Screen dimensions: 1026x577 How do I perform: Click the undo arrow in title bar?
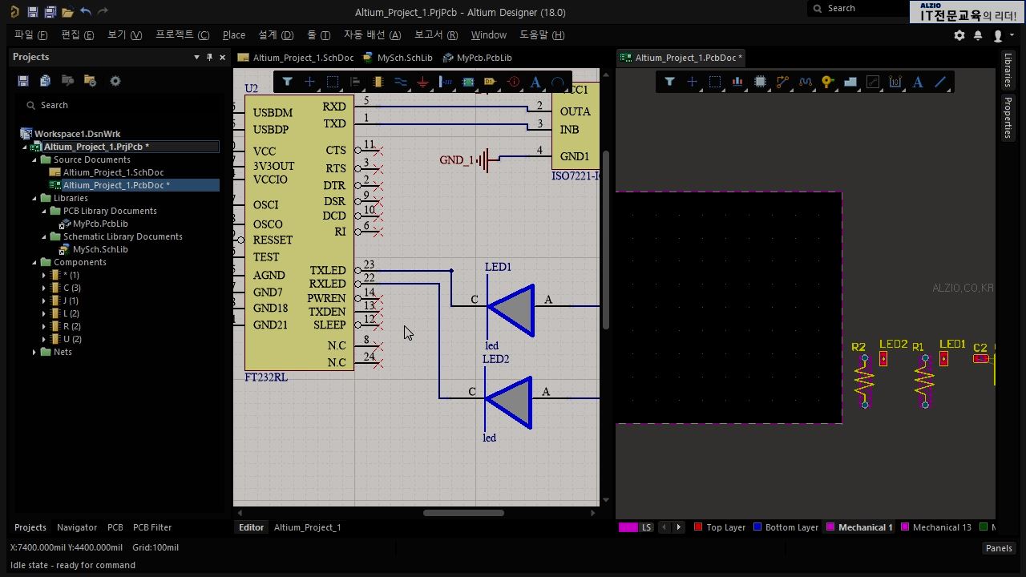coord(86,12)
